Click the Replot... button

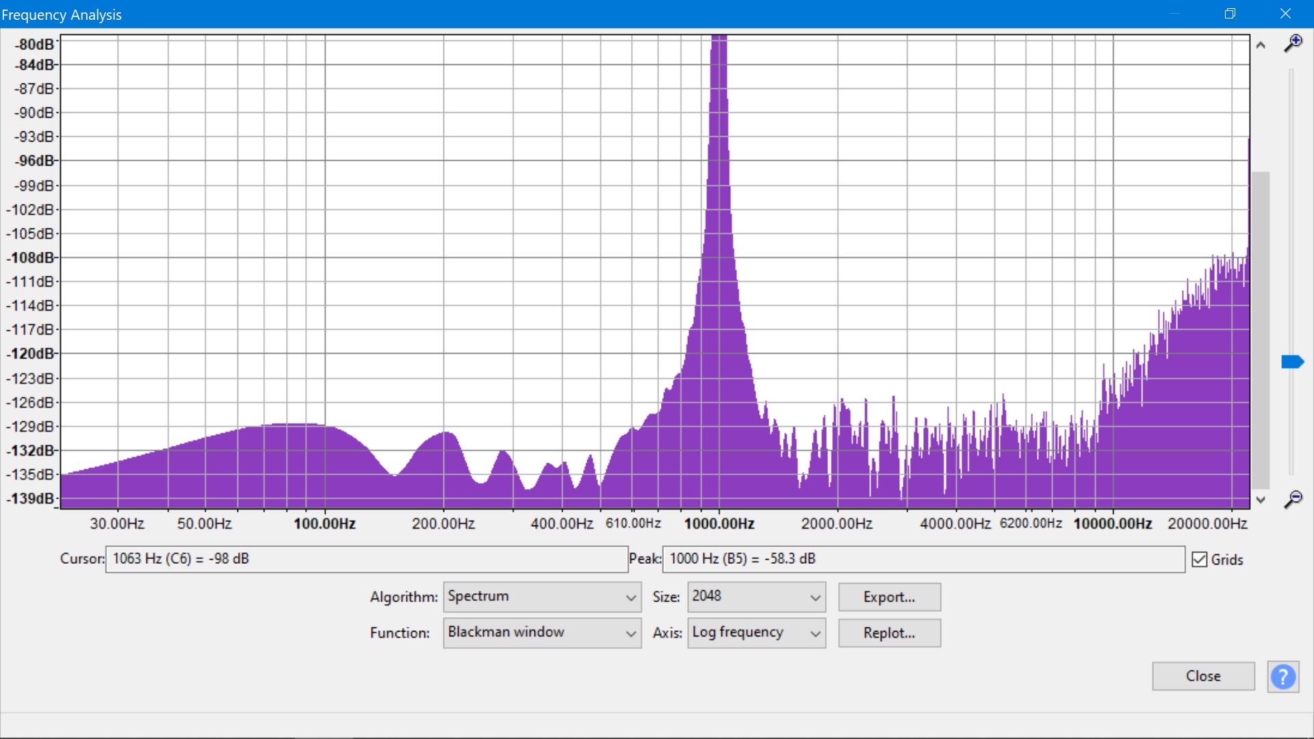click(889, 633)
